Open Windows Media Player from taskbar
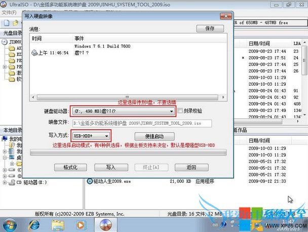Screen dimensions: 308x232 pos(81,225)
